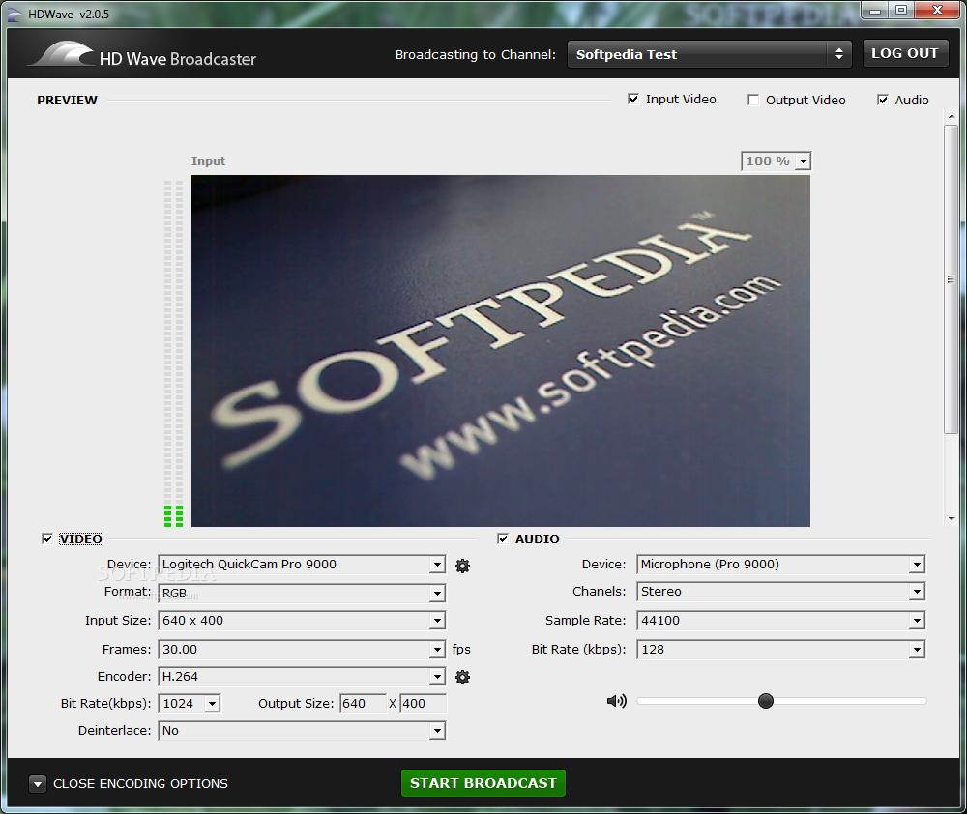Maximize the HDWave window
The height and width of the screenshot is (814, 967).
901,11
